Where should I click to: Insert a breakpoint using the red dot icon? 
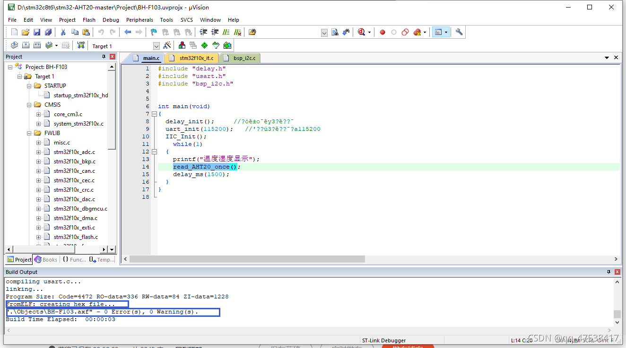tap(382, 32)
